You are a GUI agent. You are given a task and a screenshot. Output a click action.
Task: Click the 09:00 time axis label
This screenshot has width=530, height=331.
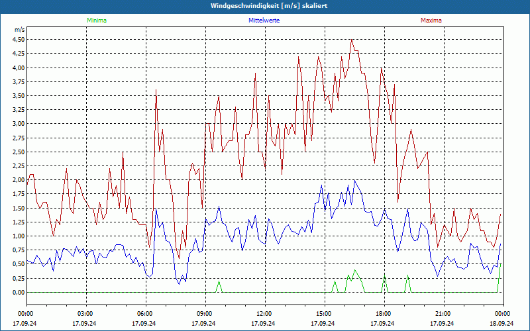(x=206, y=314)
